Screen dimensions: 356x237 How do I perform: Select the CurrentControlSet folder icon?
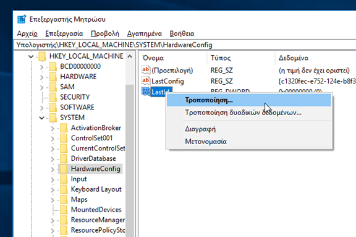[64, 149]
